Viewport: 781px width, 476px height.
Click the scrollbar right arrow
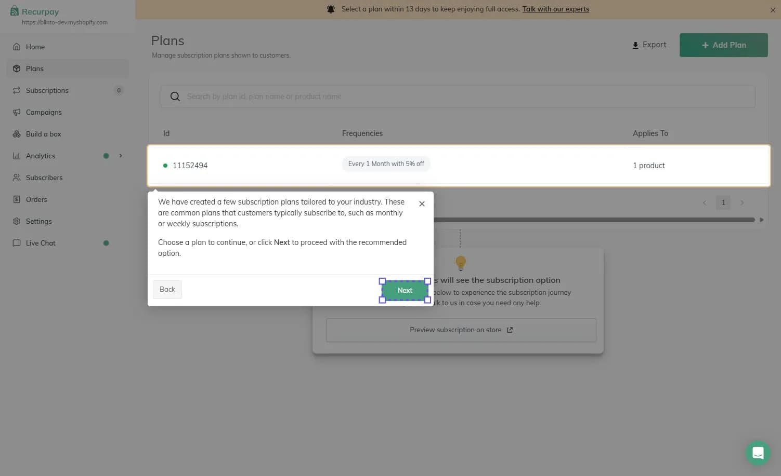(x=761, y=220)
